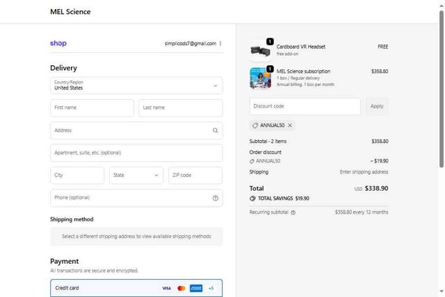
Task: Click the First name field
Action: pyautogui.click(x=92, y=108)
